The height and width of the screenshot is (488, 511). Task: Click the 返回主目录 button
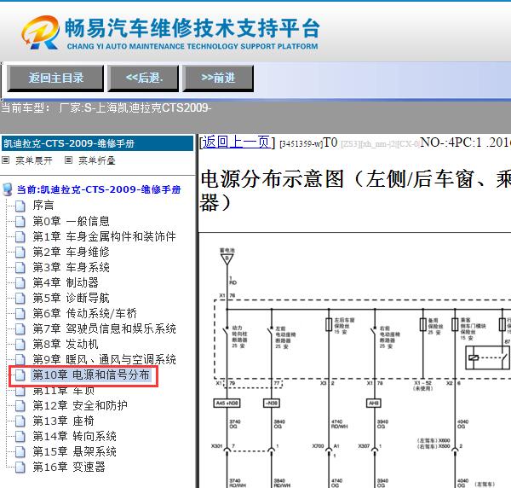pyautogui.click(x=55, y=78)
